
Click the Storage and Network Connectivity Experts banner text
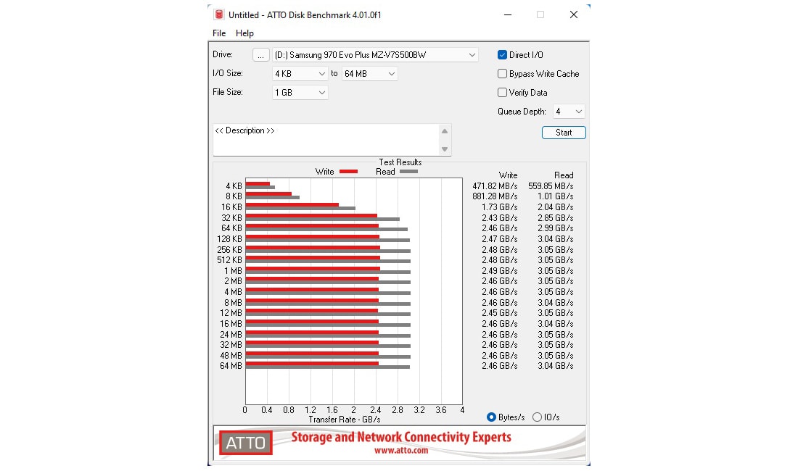click(x=401, y=437)
